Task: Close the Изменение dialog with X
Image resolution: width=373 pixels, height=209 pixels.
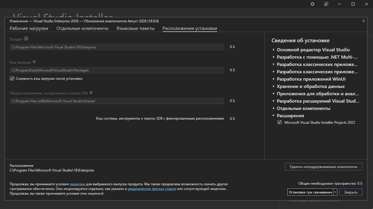Action: pyautogui.click(x=364, y=21)
